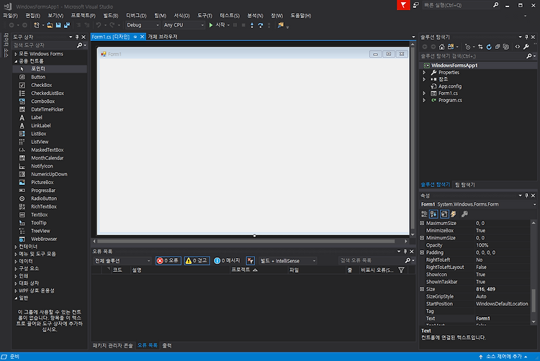
Task: Click the quick launch search magnifier icon
Action: pyautogui.click(x=495, y=5)
